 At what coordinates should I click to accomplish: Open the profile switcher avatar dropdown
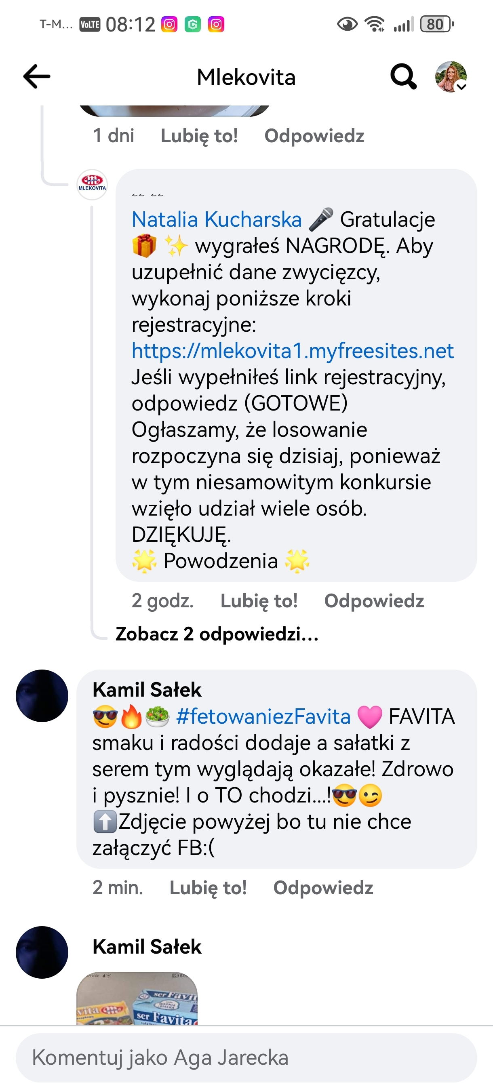pos(451,77)
